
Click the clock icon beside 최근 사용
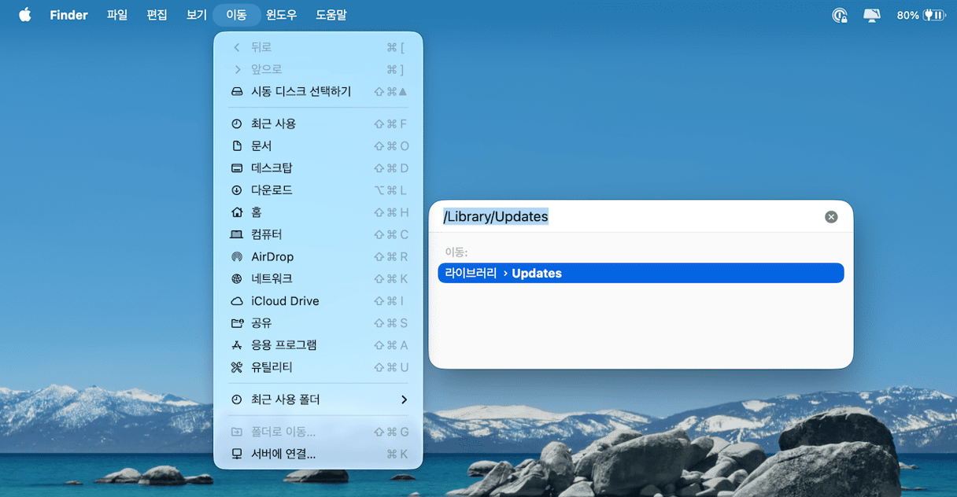coord(237,123)
